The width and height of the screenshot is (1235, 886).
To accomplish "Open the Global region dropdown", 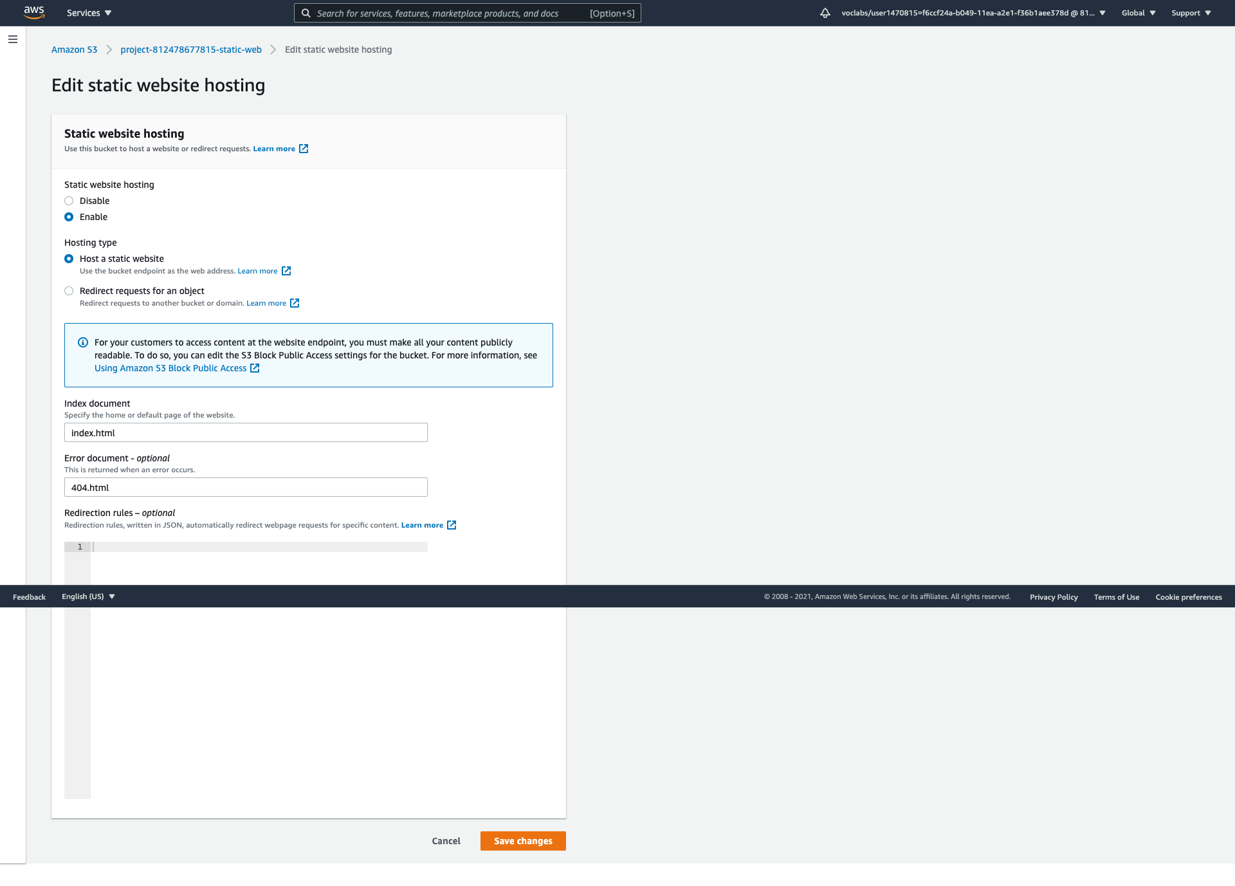I will [x=1138, y=13].
